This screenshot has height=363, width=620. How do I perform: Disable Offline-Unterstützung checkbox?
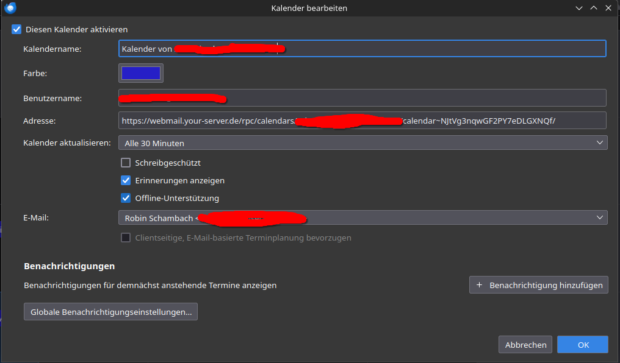tap(126, 198)
